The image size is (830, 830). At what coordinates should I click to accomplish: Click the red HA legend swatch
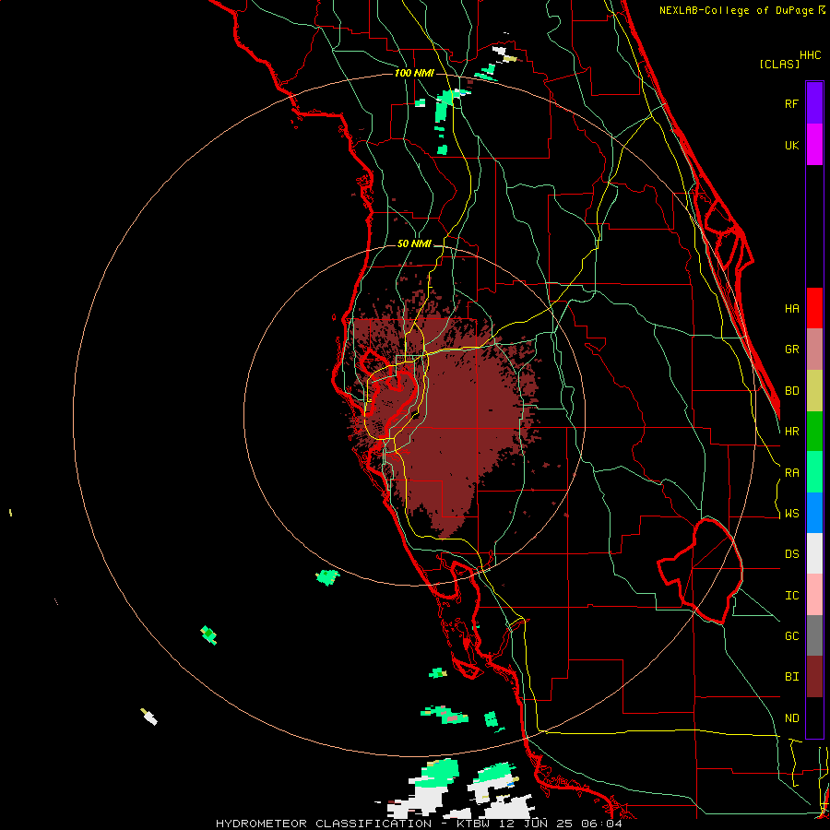coord(814,308)
